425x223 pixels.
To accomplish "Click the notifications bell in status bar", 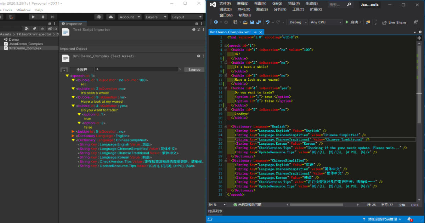I will tap(409, 219).
